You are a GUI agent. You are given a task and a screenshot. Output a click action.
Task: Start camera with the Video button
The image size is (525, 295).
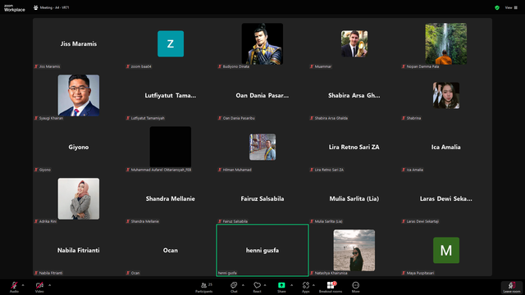39,287
